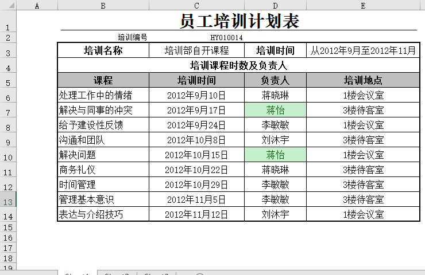
Task: Select column B header
Action: pos(103,6)
